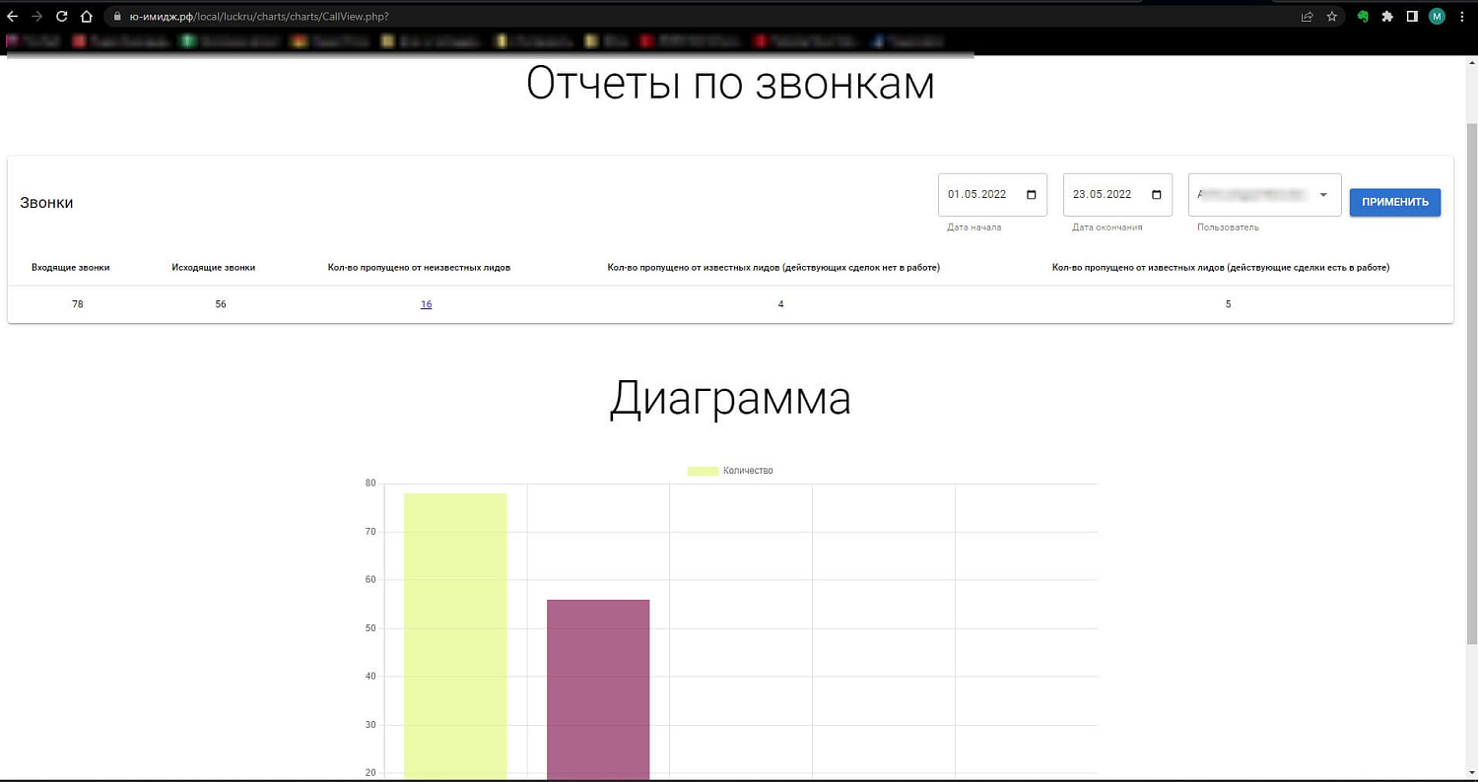
Task: Open the calendar picker for Дата окончания
Action: tap(1157, 194)
